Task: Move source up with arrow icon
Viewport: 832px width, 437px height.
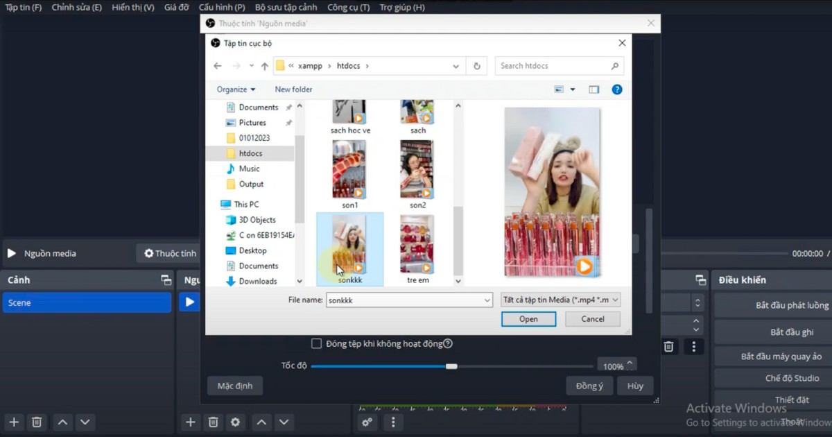Action: (261, 422)
